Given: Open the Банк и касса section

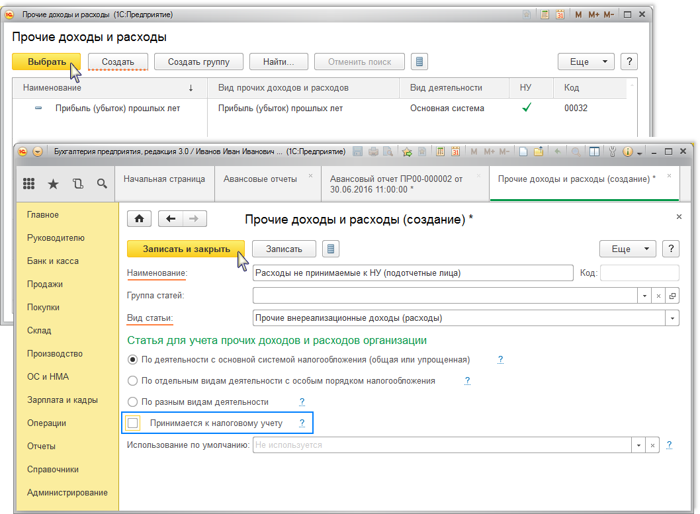Looking at the screenshot, I should click(53, 261).
